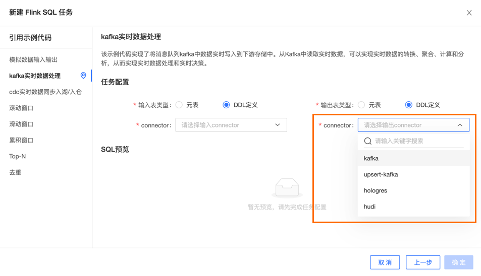481x276 pixels.
Task: Click the SQL预览 section heading
Action: coord(115,149)
